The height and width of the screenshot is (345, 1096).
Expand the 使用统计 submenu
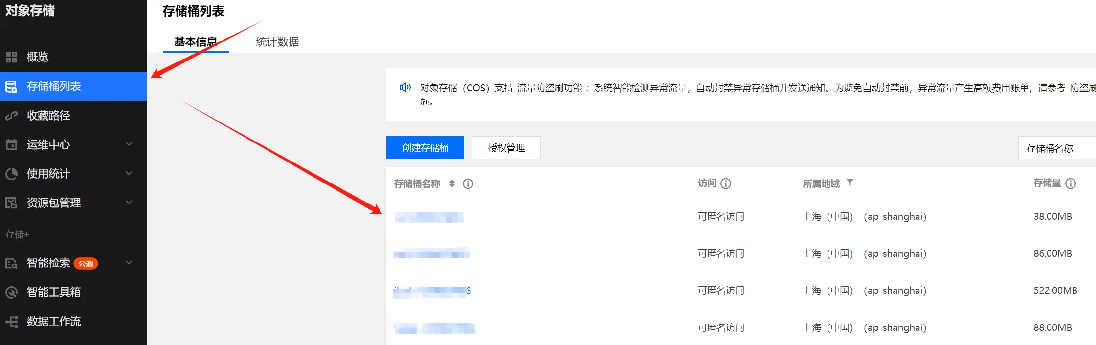click(x=129, y=174)
